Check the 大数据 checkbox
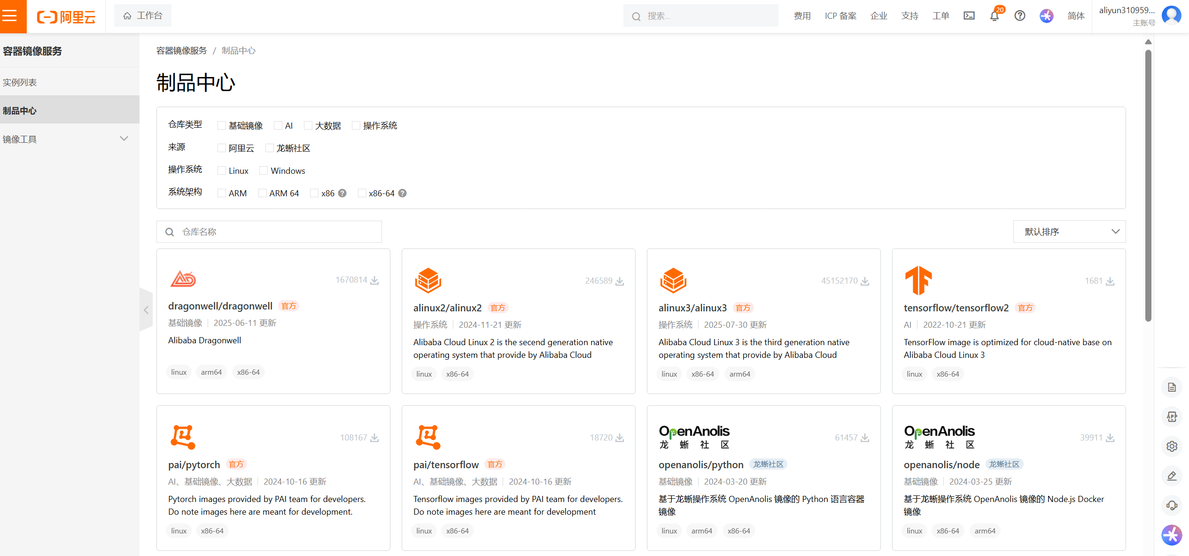 (x=308, y=125)
